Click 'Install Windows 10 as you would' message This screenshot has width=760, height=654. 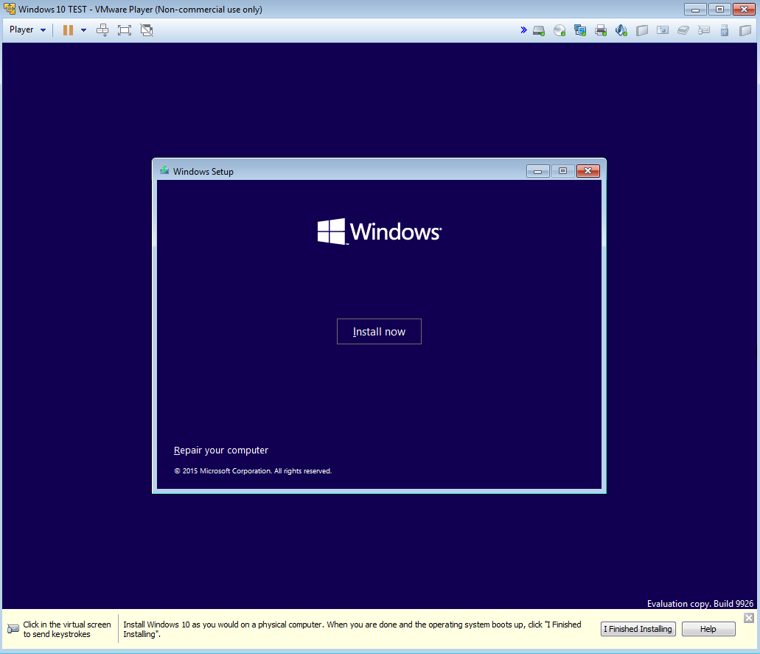tap(352, 629)
